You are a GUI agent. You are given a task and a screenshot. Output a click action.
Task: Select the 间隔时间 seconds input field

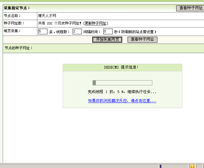[108, 31]
